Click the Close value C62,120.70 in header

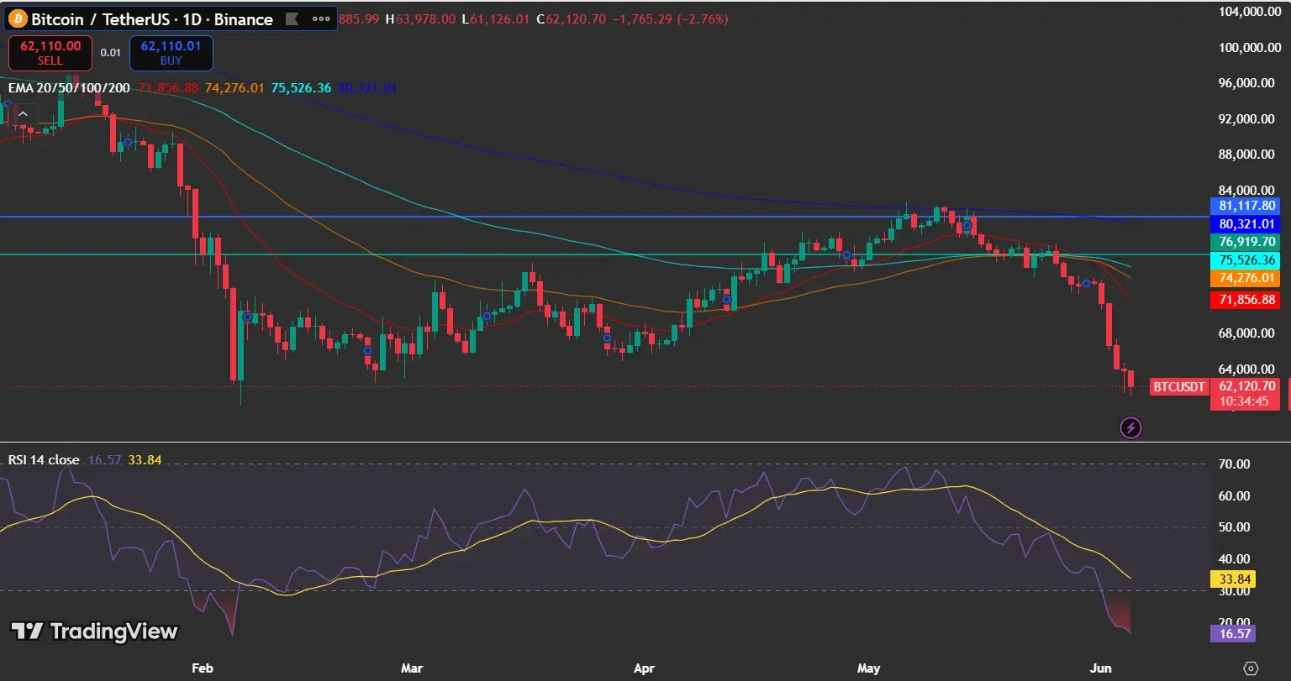(x=571, y=18)
